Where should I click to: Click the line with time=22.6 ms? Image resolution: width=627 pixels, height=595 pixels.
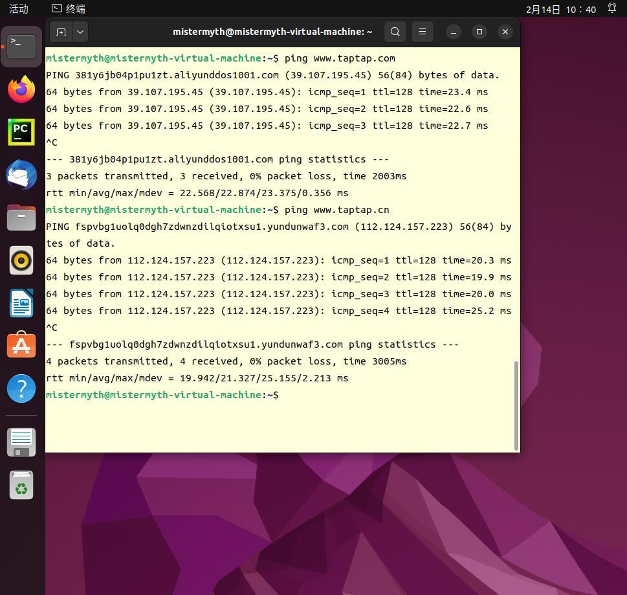pyautogui.click(x=267, y=109)
